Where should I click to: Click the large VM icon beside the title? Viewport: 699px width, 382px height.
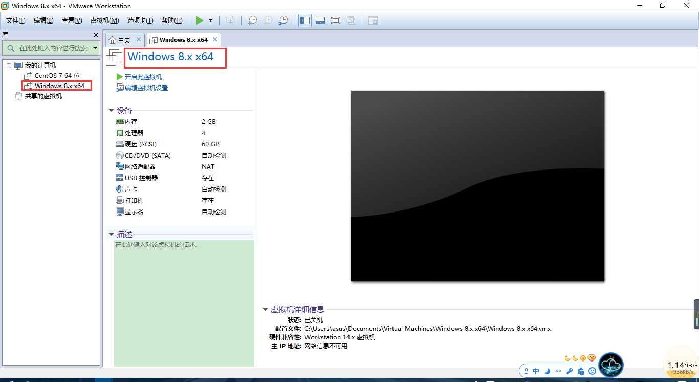tap(114, 57)
